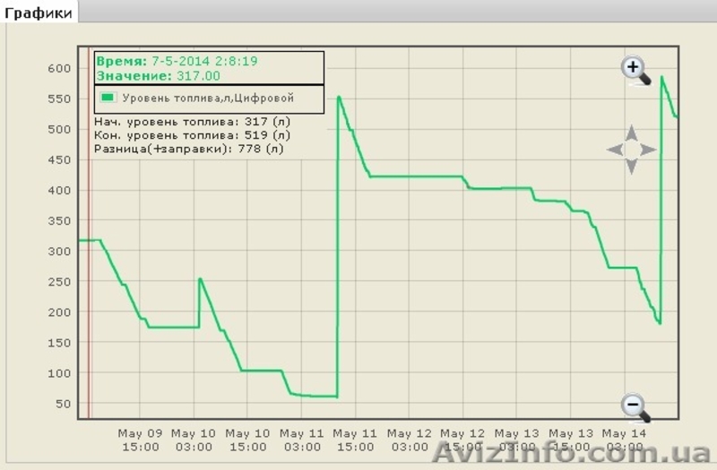
Task: Open the Графики tab
Action: click(39, 13)
